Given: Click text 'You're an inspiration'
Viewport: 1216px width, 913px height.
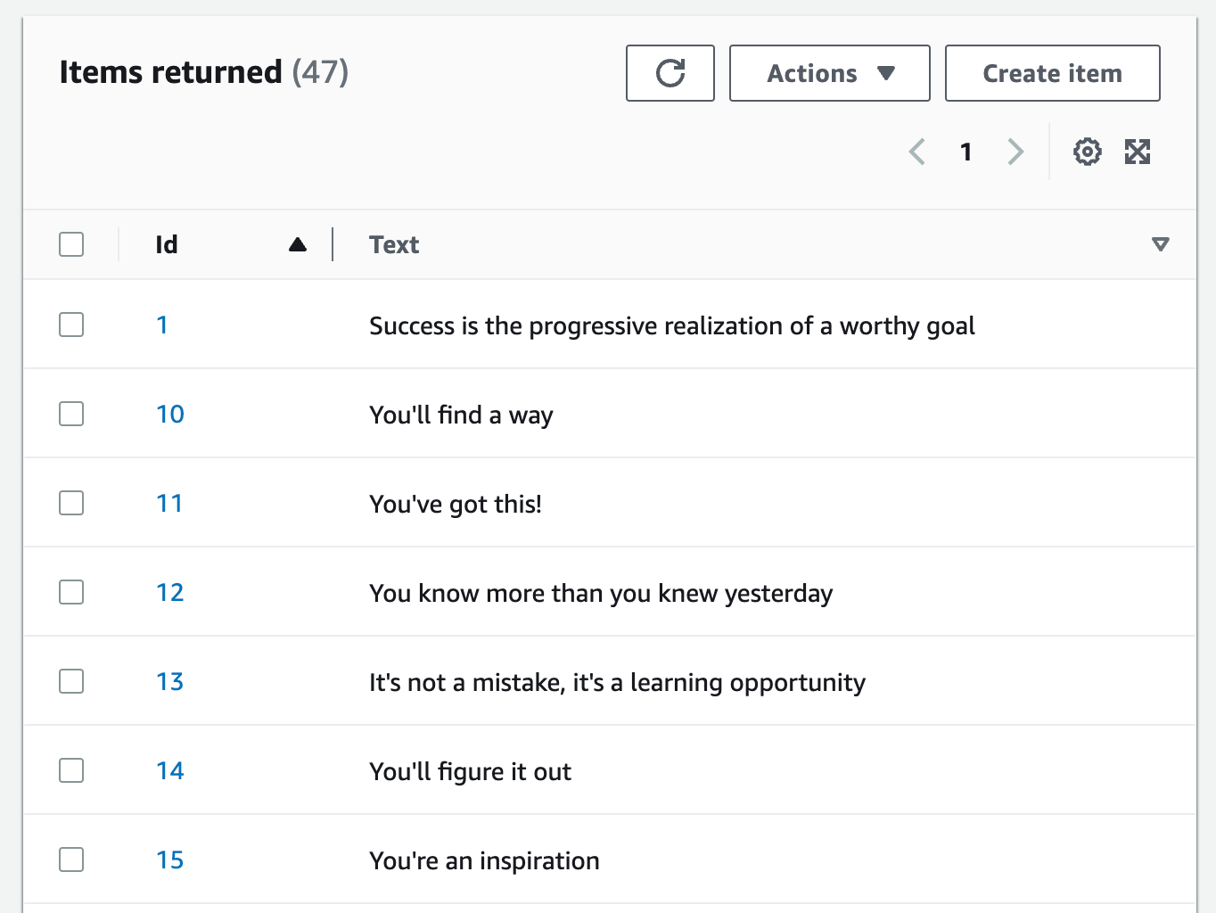Looking at the screenshot, I should coord(484,861).
